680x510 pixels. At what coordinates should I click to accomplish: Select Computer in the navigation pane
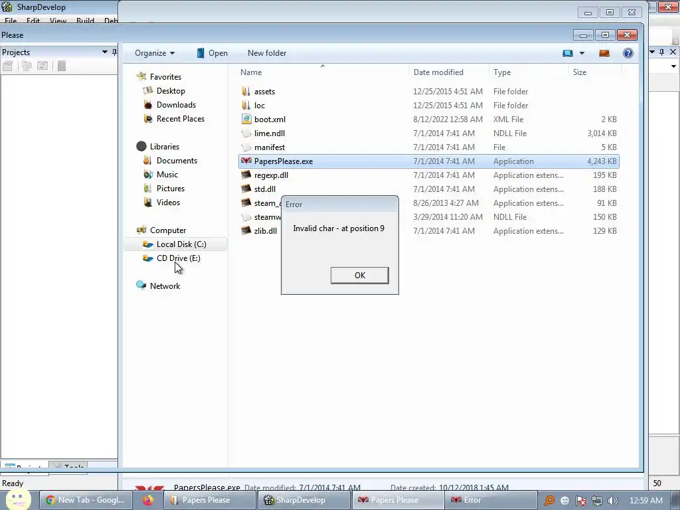[x=168, y=230]
